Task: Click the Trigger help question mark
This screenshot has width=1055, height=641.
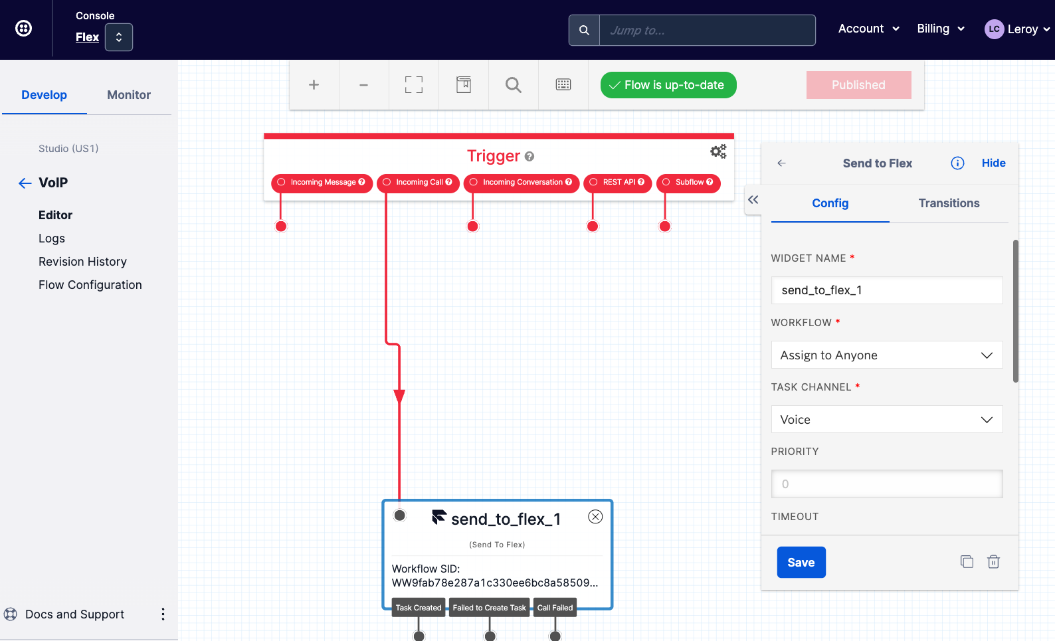Action: click(529, 157)
